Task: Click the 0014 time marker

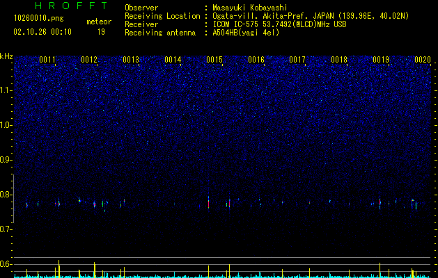Action: click(173, 60)
